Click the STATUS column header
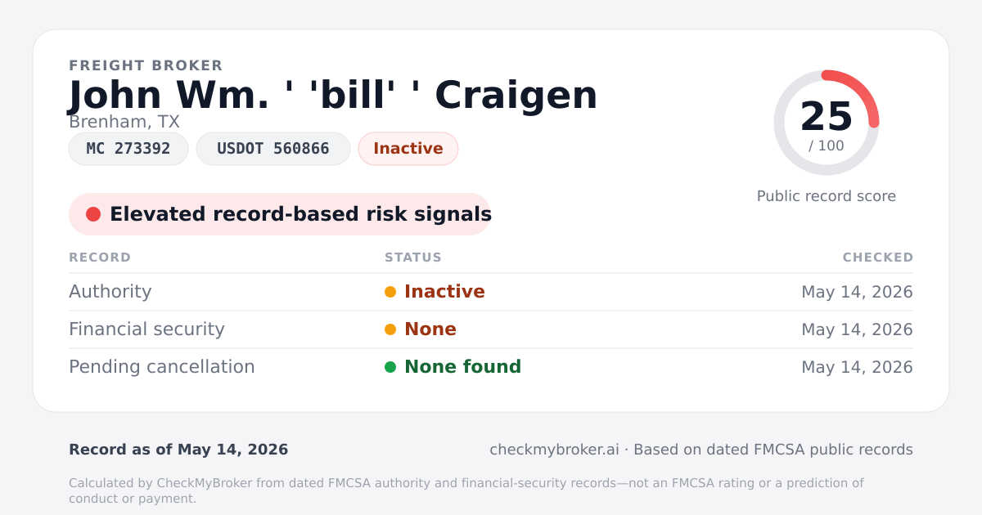The height and width of the screenshot is (515, 982). pos(413,257)
